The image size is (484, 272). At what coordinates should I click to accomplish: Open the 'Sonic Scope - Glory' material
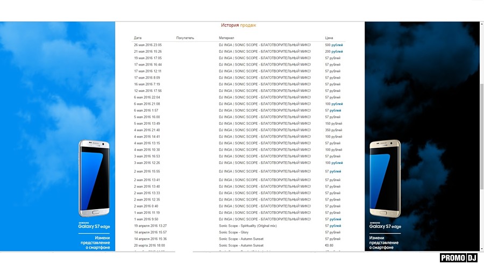(233, 232)
